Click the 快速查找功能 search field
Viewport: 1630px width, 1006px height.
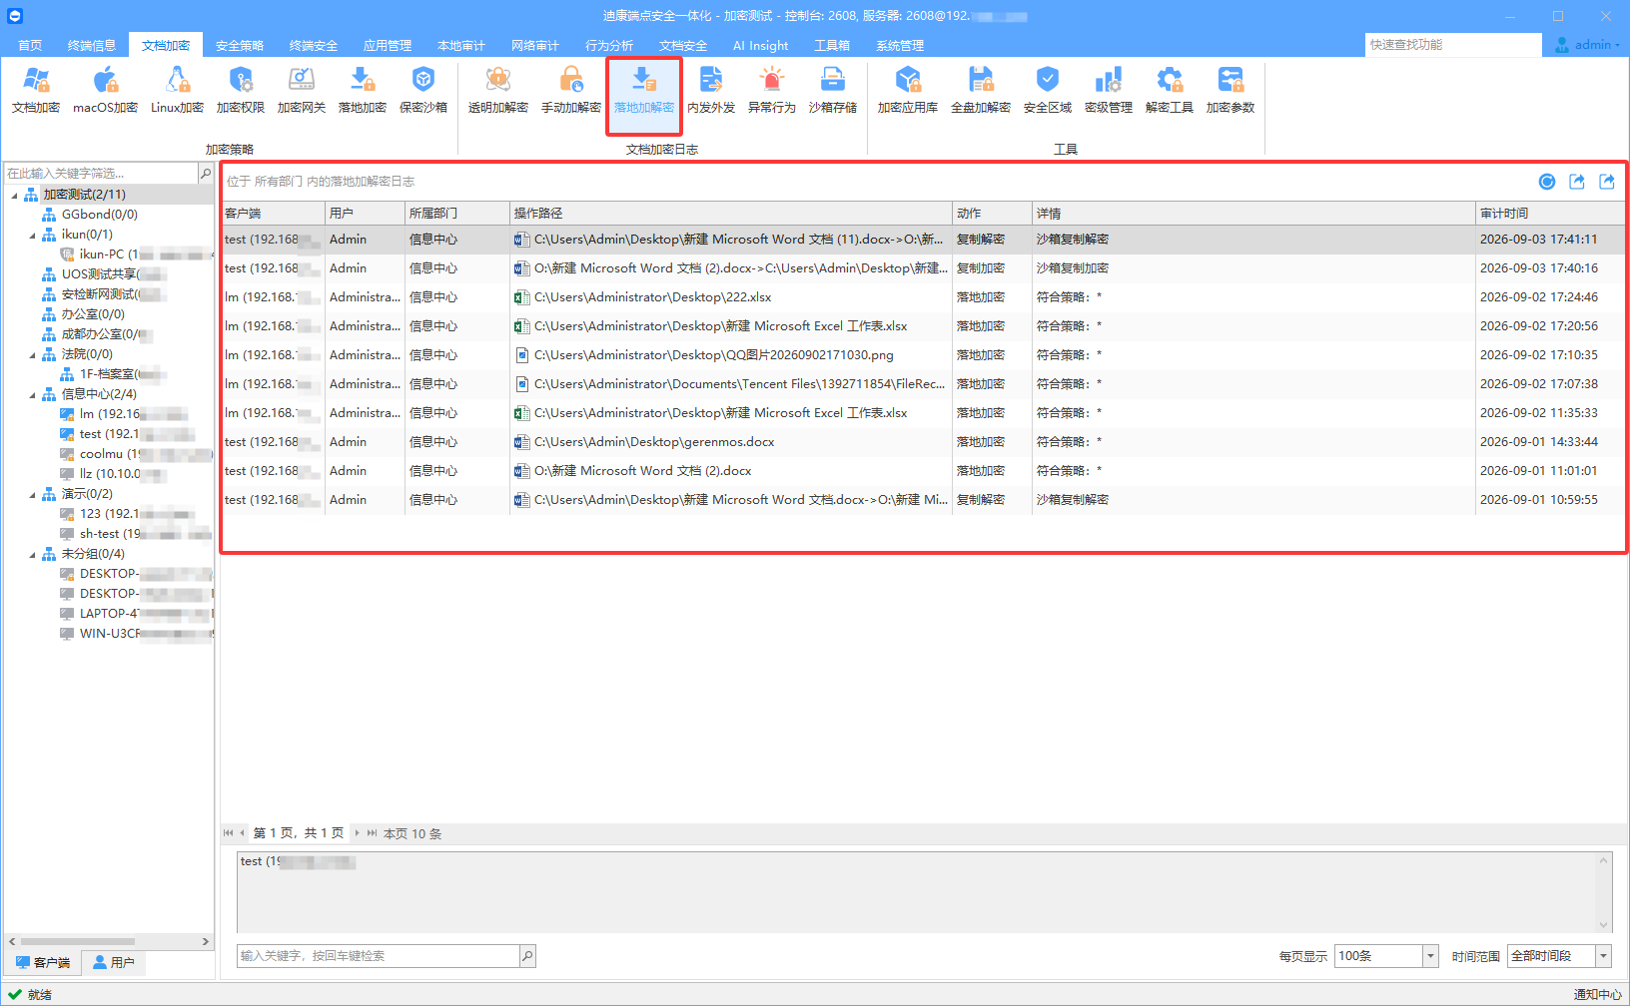[1453, 45]
